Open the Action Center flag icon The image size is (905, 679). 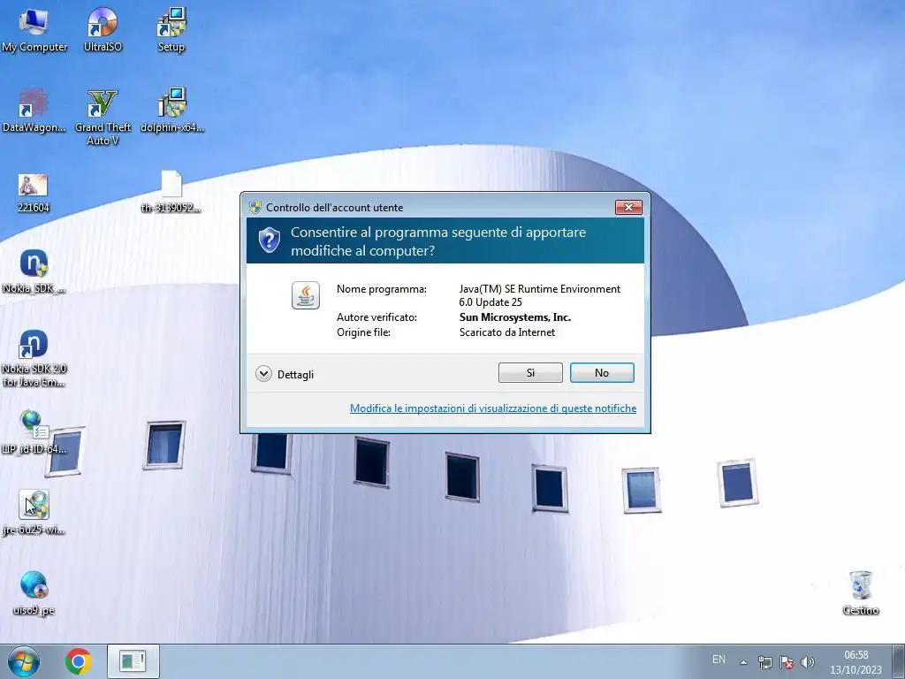786,662
